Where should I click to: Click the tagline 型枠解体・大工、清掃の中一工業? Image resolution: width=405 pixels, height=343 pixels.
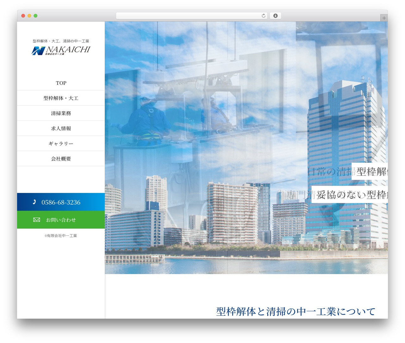click(61, 41)
